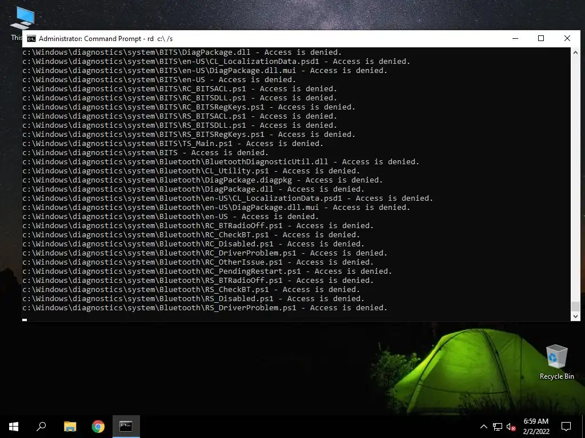
Task: Click the RC_BITSDLL.ps1 line
Action: point(180,98)
